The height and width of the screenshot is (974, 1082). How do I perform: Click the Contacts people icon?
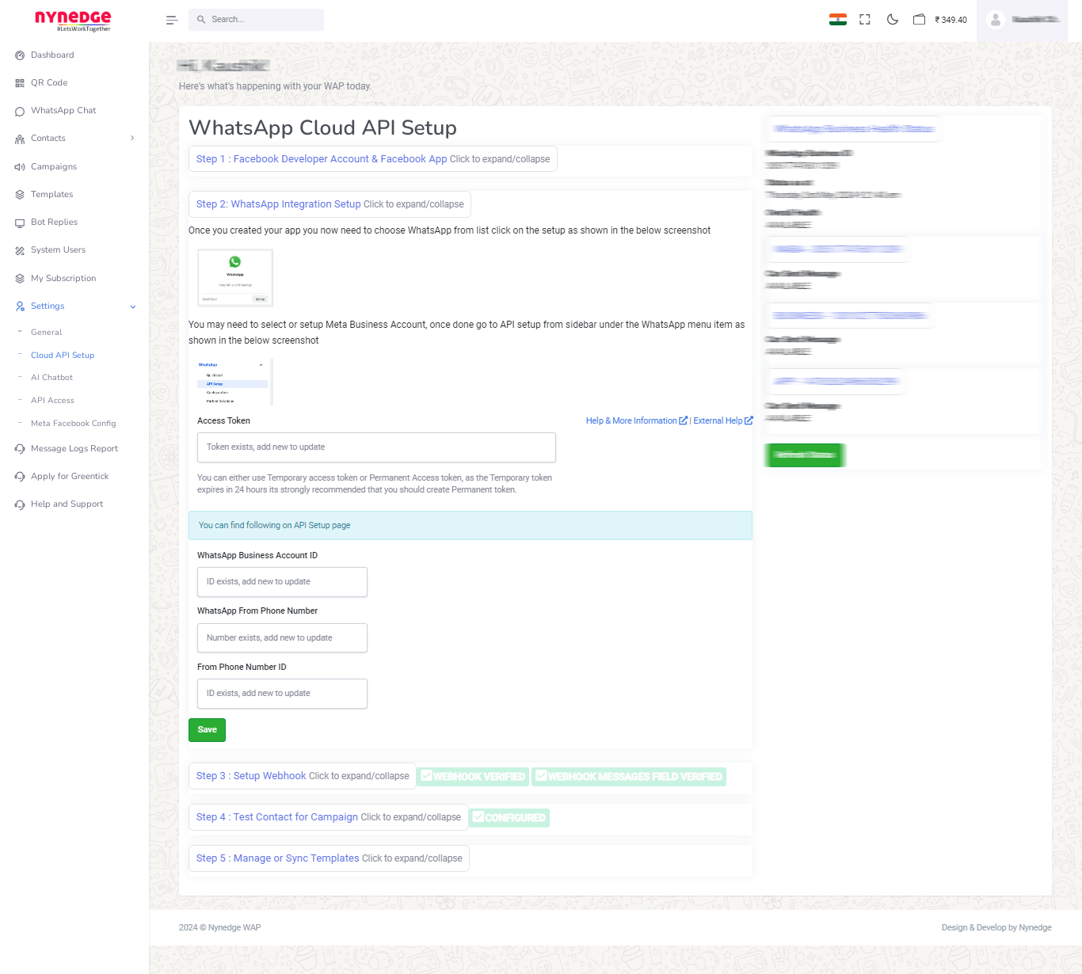pos(20,139)
